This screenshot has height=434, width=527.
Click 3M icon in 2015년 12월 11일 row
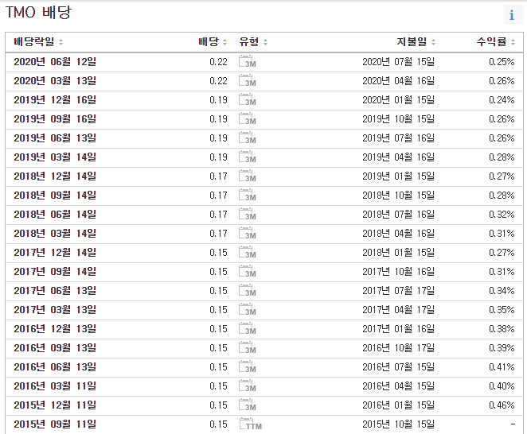[248, 406]
